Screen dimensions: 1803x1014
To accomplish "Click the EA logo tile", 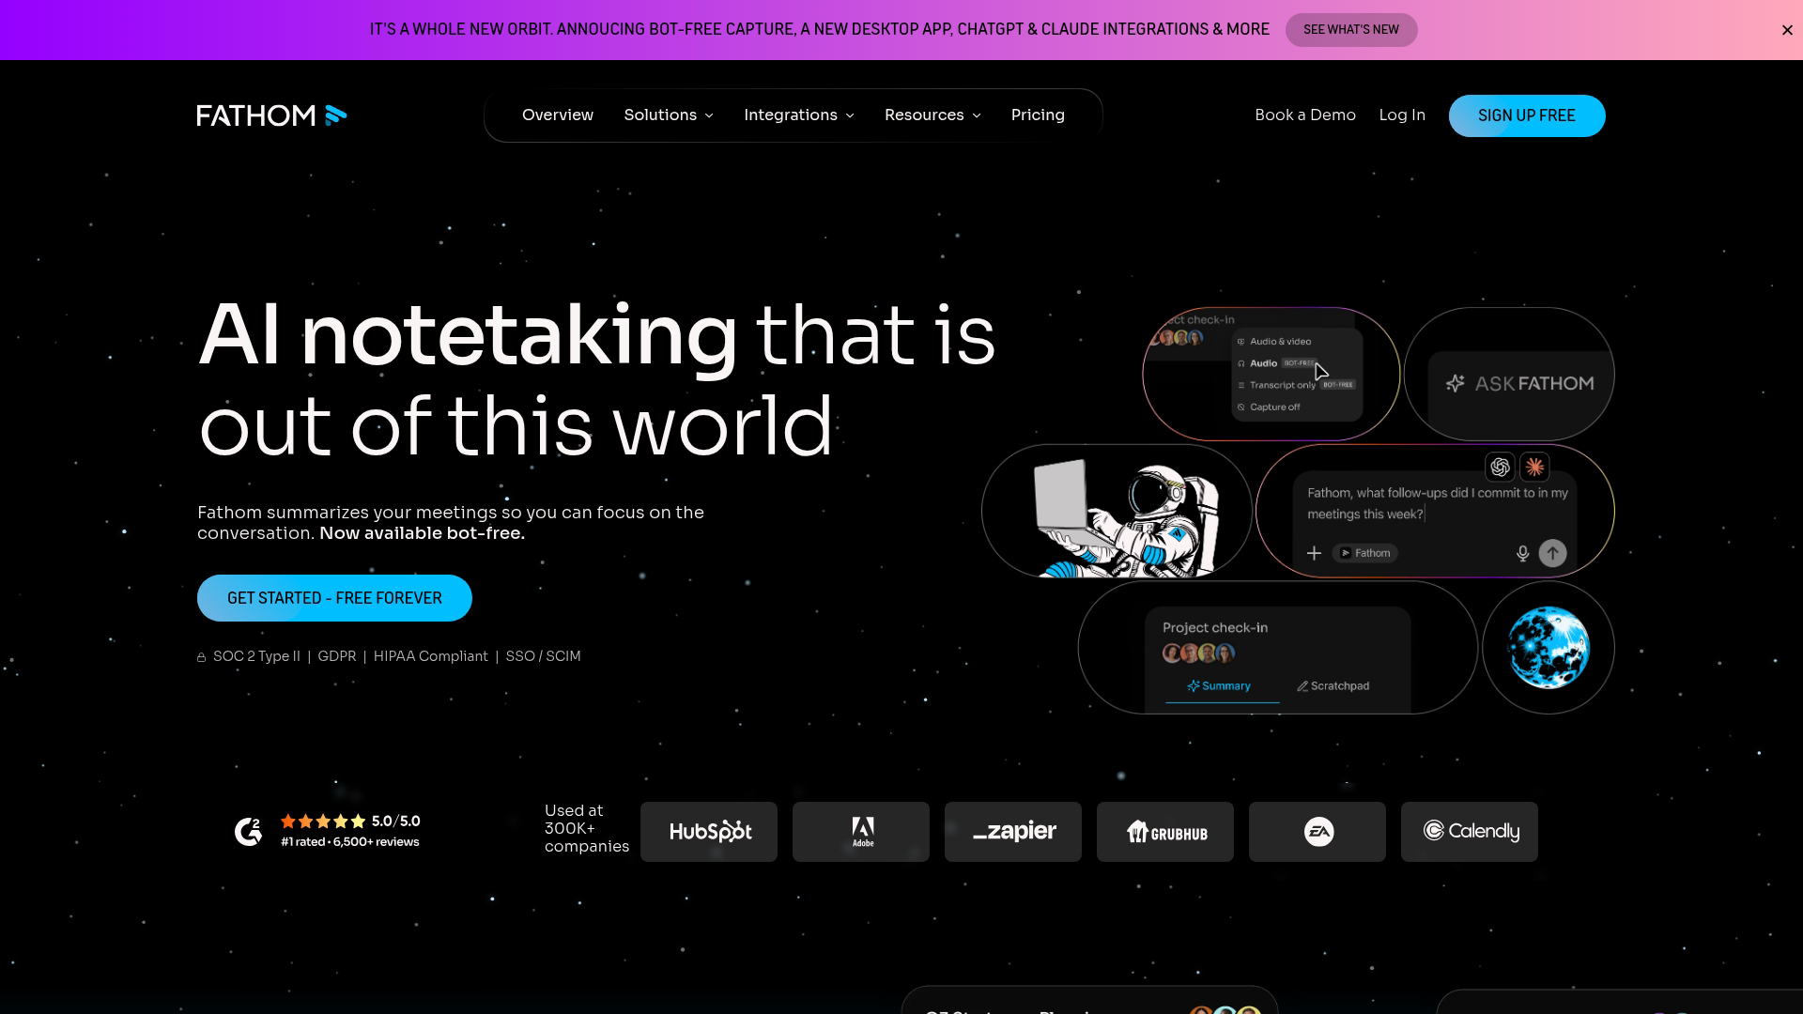I will point(1318,832).
